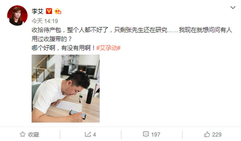Open the 197 comments list
Image resolution: width=241 pixels, height=141 pixels.
156,135
